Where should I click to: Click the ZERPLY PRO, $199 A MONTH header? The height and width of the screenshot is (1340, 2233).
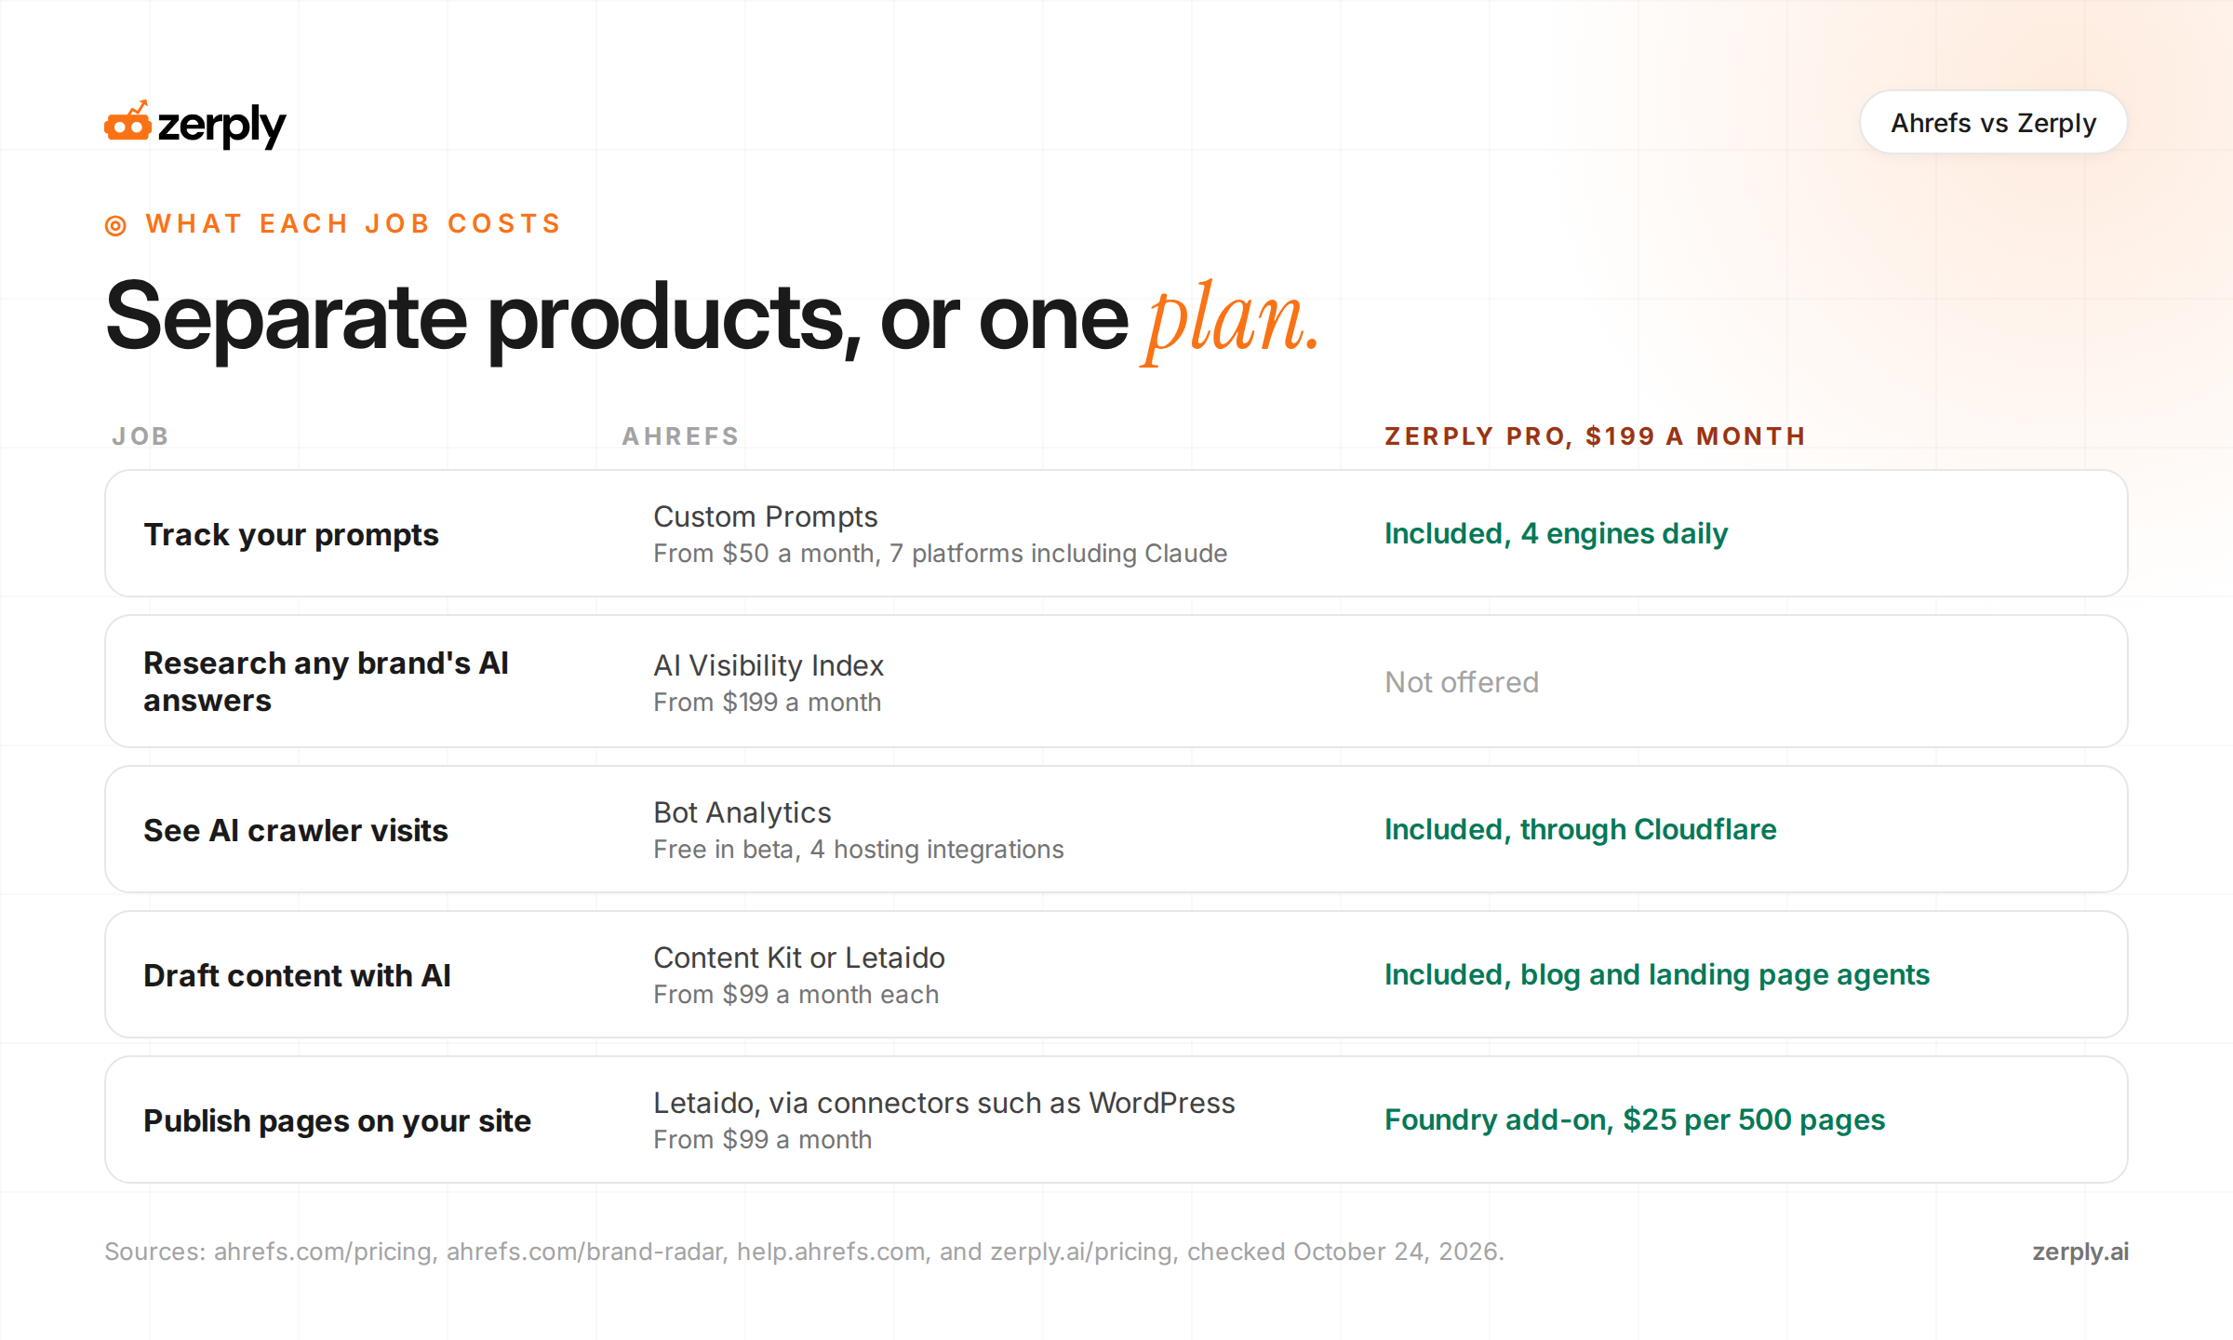coord(1595,436)
